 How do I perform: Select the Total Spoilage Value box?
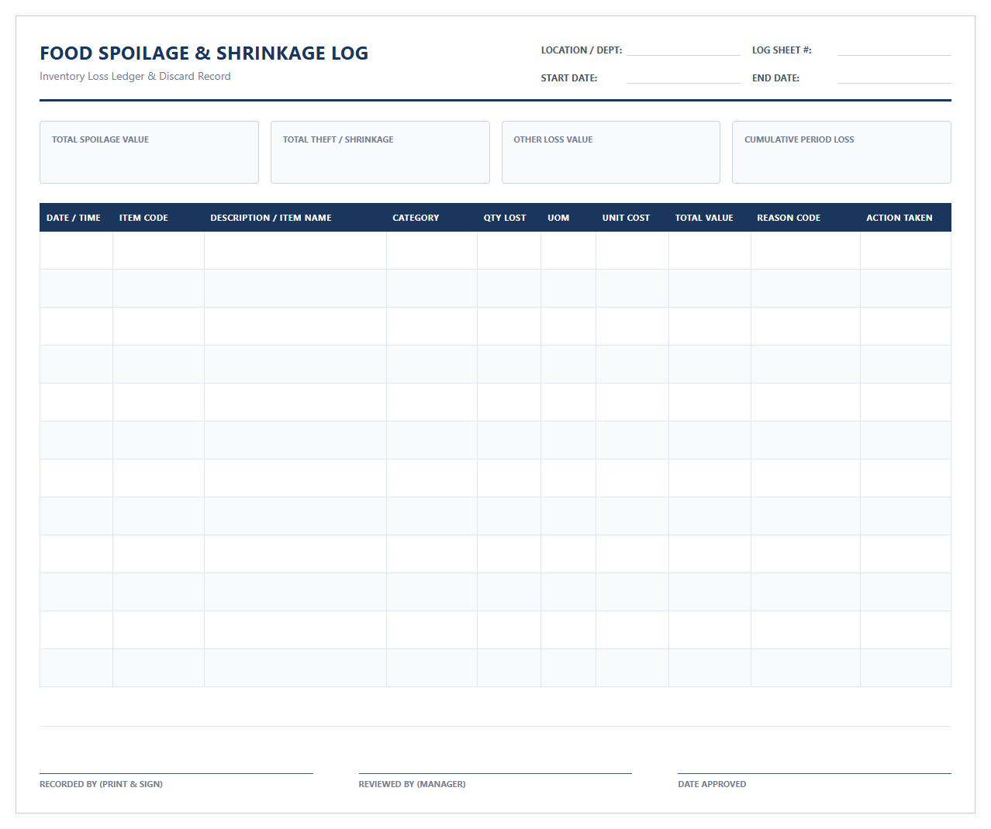click(x=149, y=152)
